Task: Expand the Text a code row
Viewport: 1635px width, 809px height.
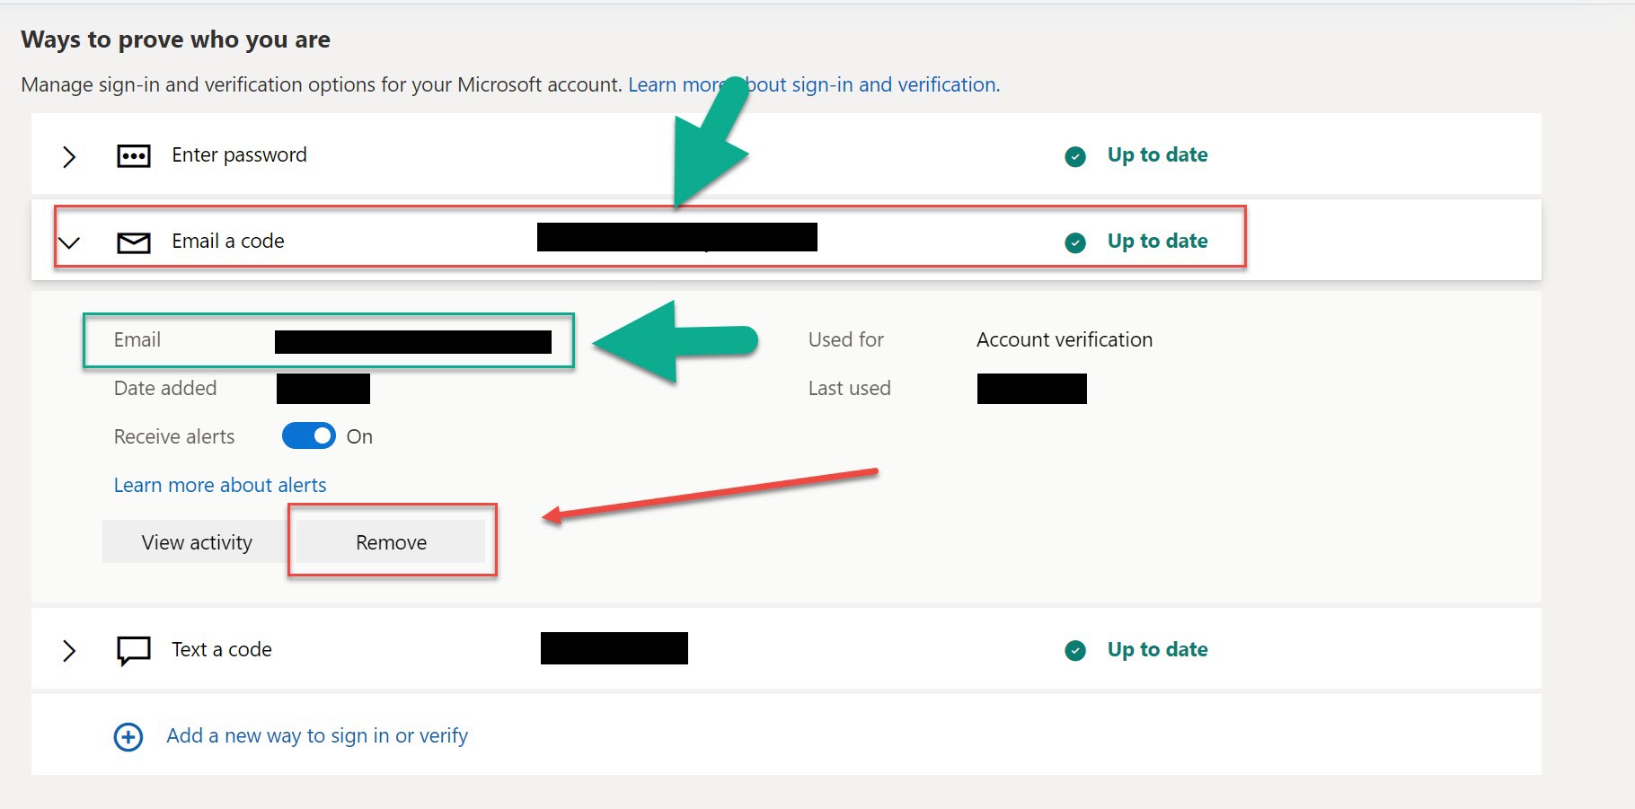Action: [69, 651]
